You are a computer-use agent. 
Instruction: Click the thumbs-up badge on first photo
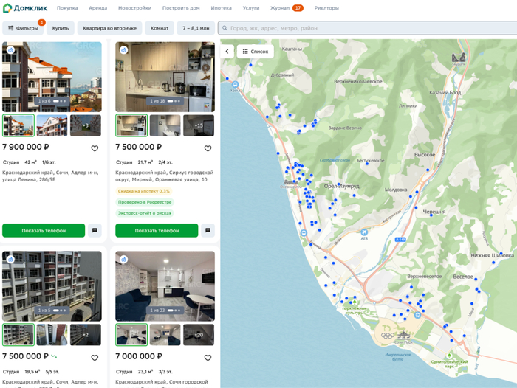click(10, 50)
